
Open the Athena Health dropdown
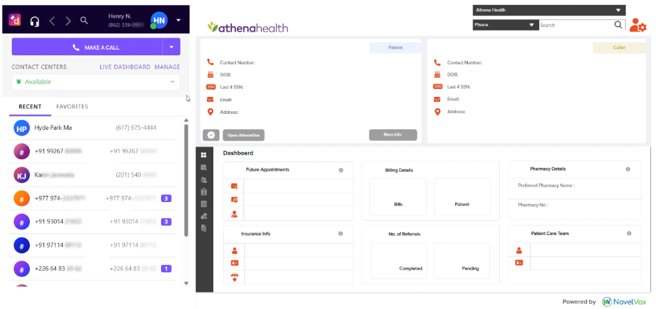(x=549, y=10)
